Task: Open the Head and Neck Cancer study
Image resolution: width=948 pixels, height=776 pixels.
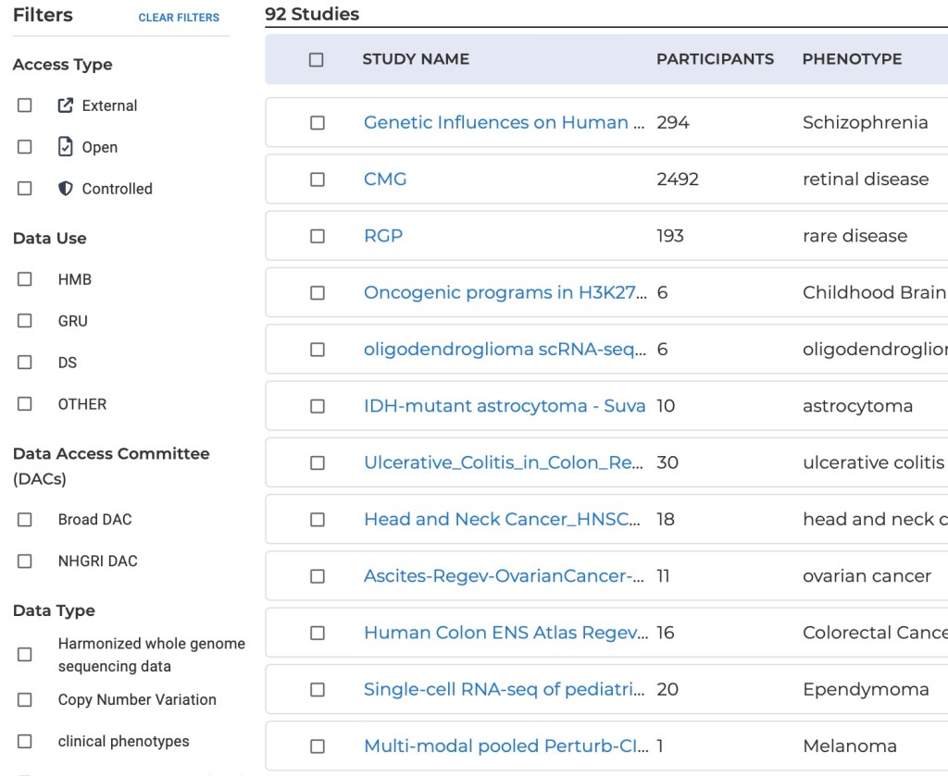Action: pyautogui.click(x=502, y=520)
